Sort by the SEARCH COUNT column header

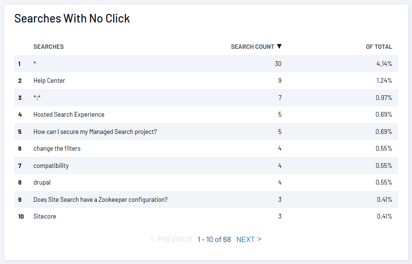tap(253, 46)
